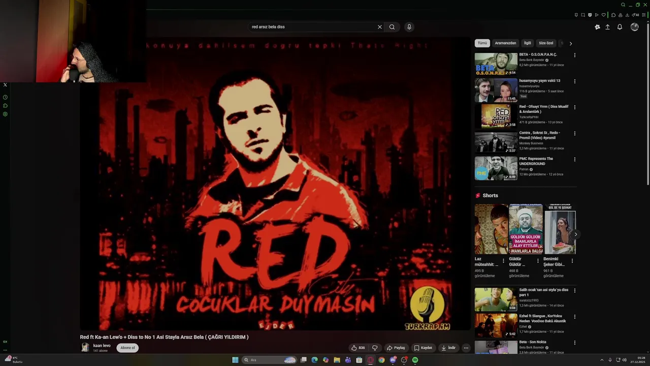Open options menu for Laz müteahhit short
Image resolution: width=650 pixels, height=366 pixels.
(503, 261)
